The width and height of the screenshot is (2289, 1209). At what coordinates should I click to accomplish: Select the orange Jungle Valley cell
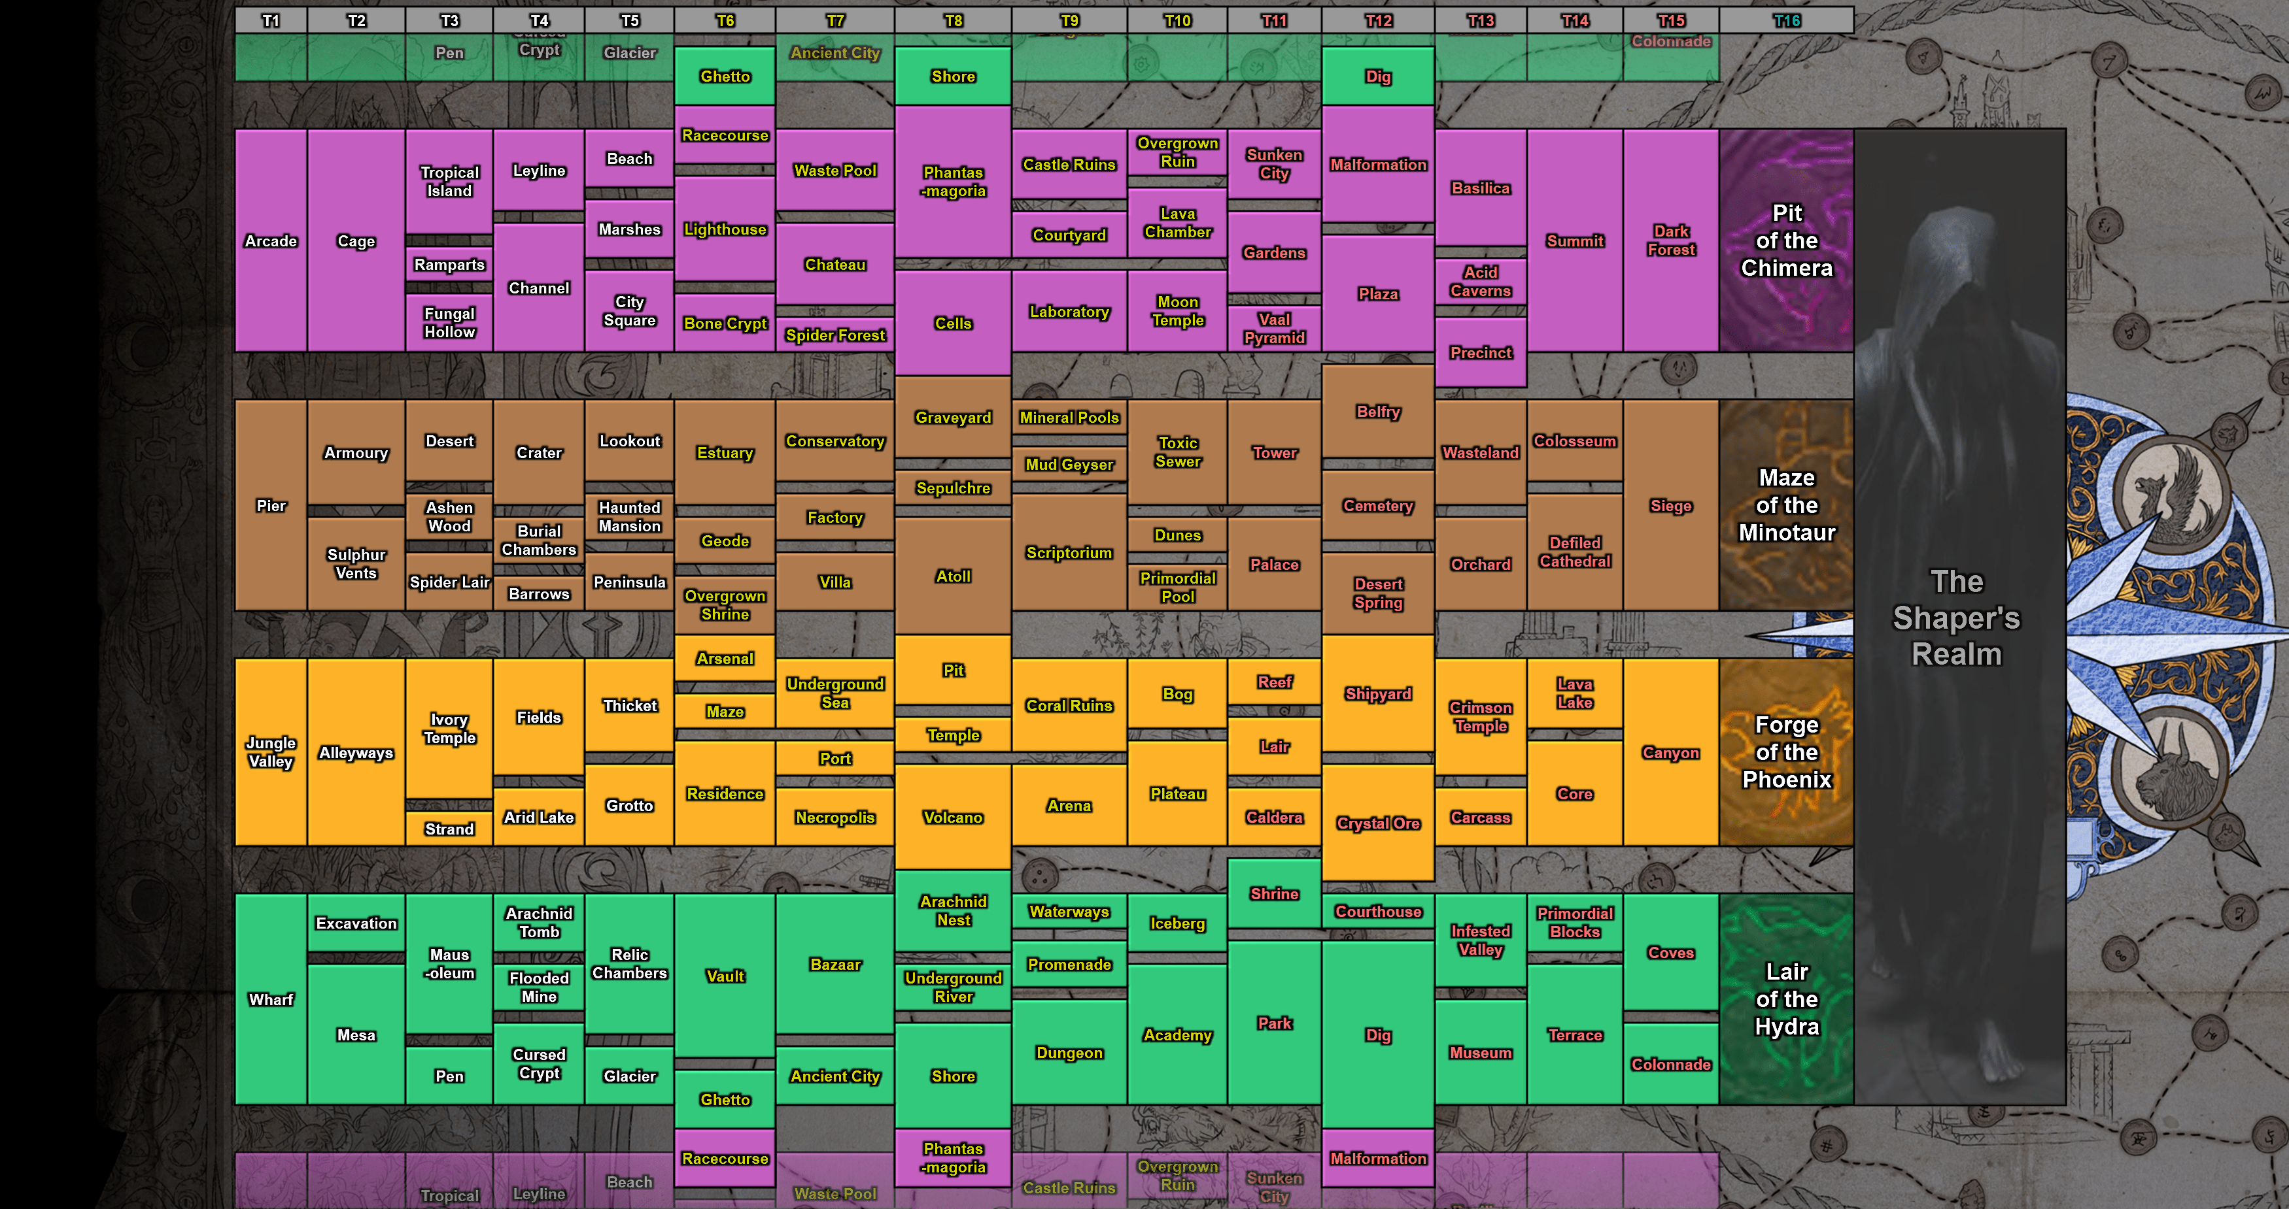tap(271, 752)
